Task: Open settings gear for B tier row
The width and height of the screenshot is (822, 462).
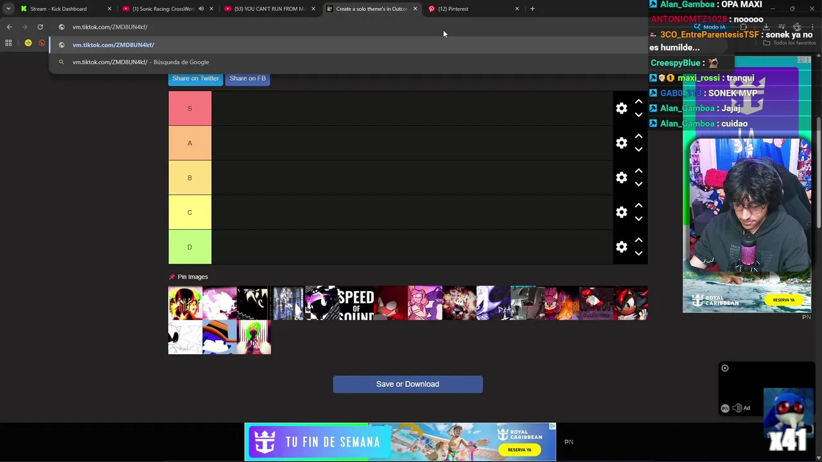Action: 621,178
